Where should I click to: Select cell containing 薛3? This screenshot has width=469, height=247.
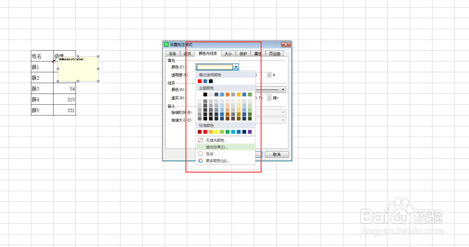(42, 88)
